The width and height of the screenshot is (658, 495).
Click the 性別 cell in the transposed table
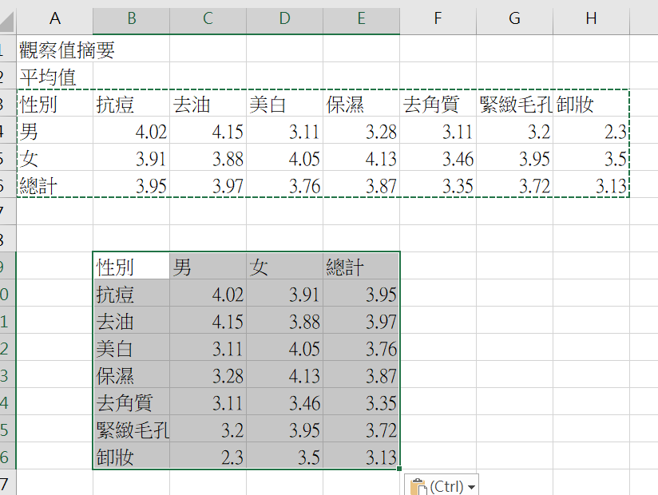(x=131, y=267)
